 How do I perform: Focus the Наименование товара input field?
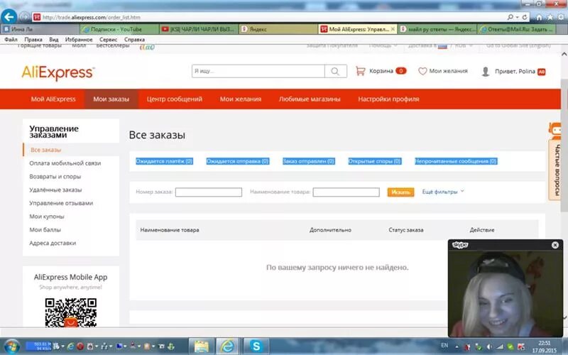346,192
